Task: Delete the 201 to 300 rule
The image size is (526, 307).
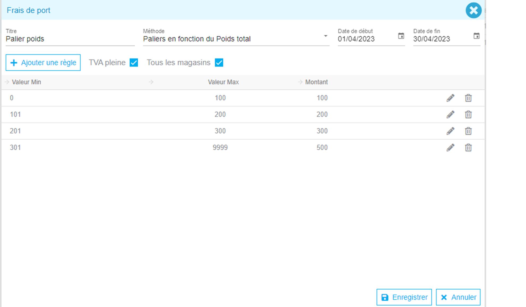Action: pyautogui.click(x=468, y=131)
